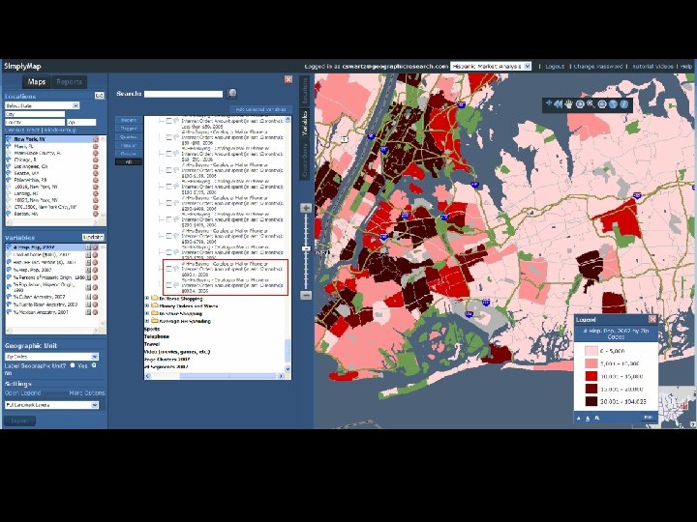Open the Change Password link

click(598, 66)
